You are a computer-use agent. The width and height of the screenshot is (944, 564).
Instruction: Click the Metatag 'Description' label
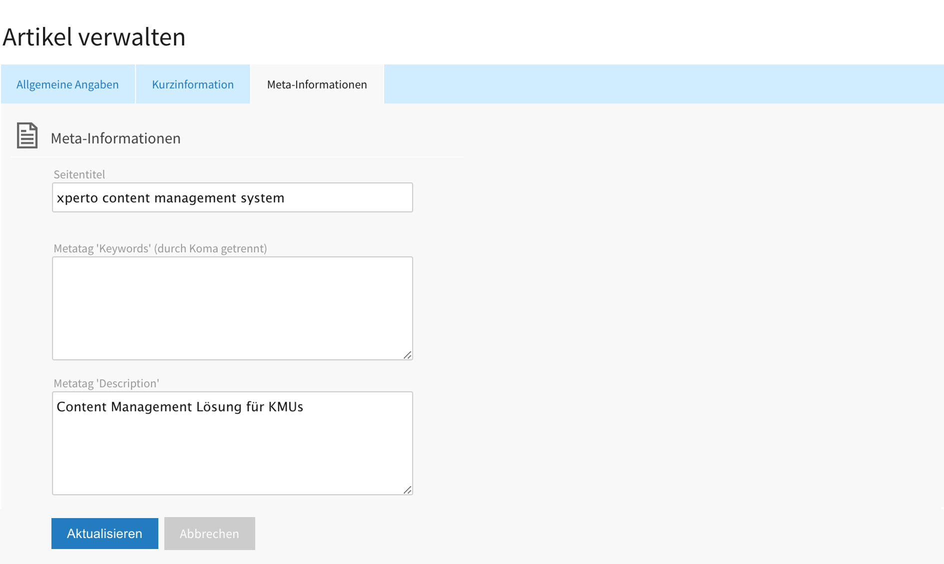[x=106, y=383]
